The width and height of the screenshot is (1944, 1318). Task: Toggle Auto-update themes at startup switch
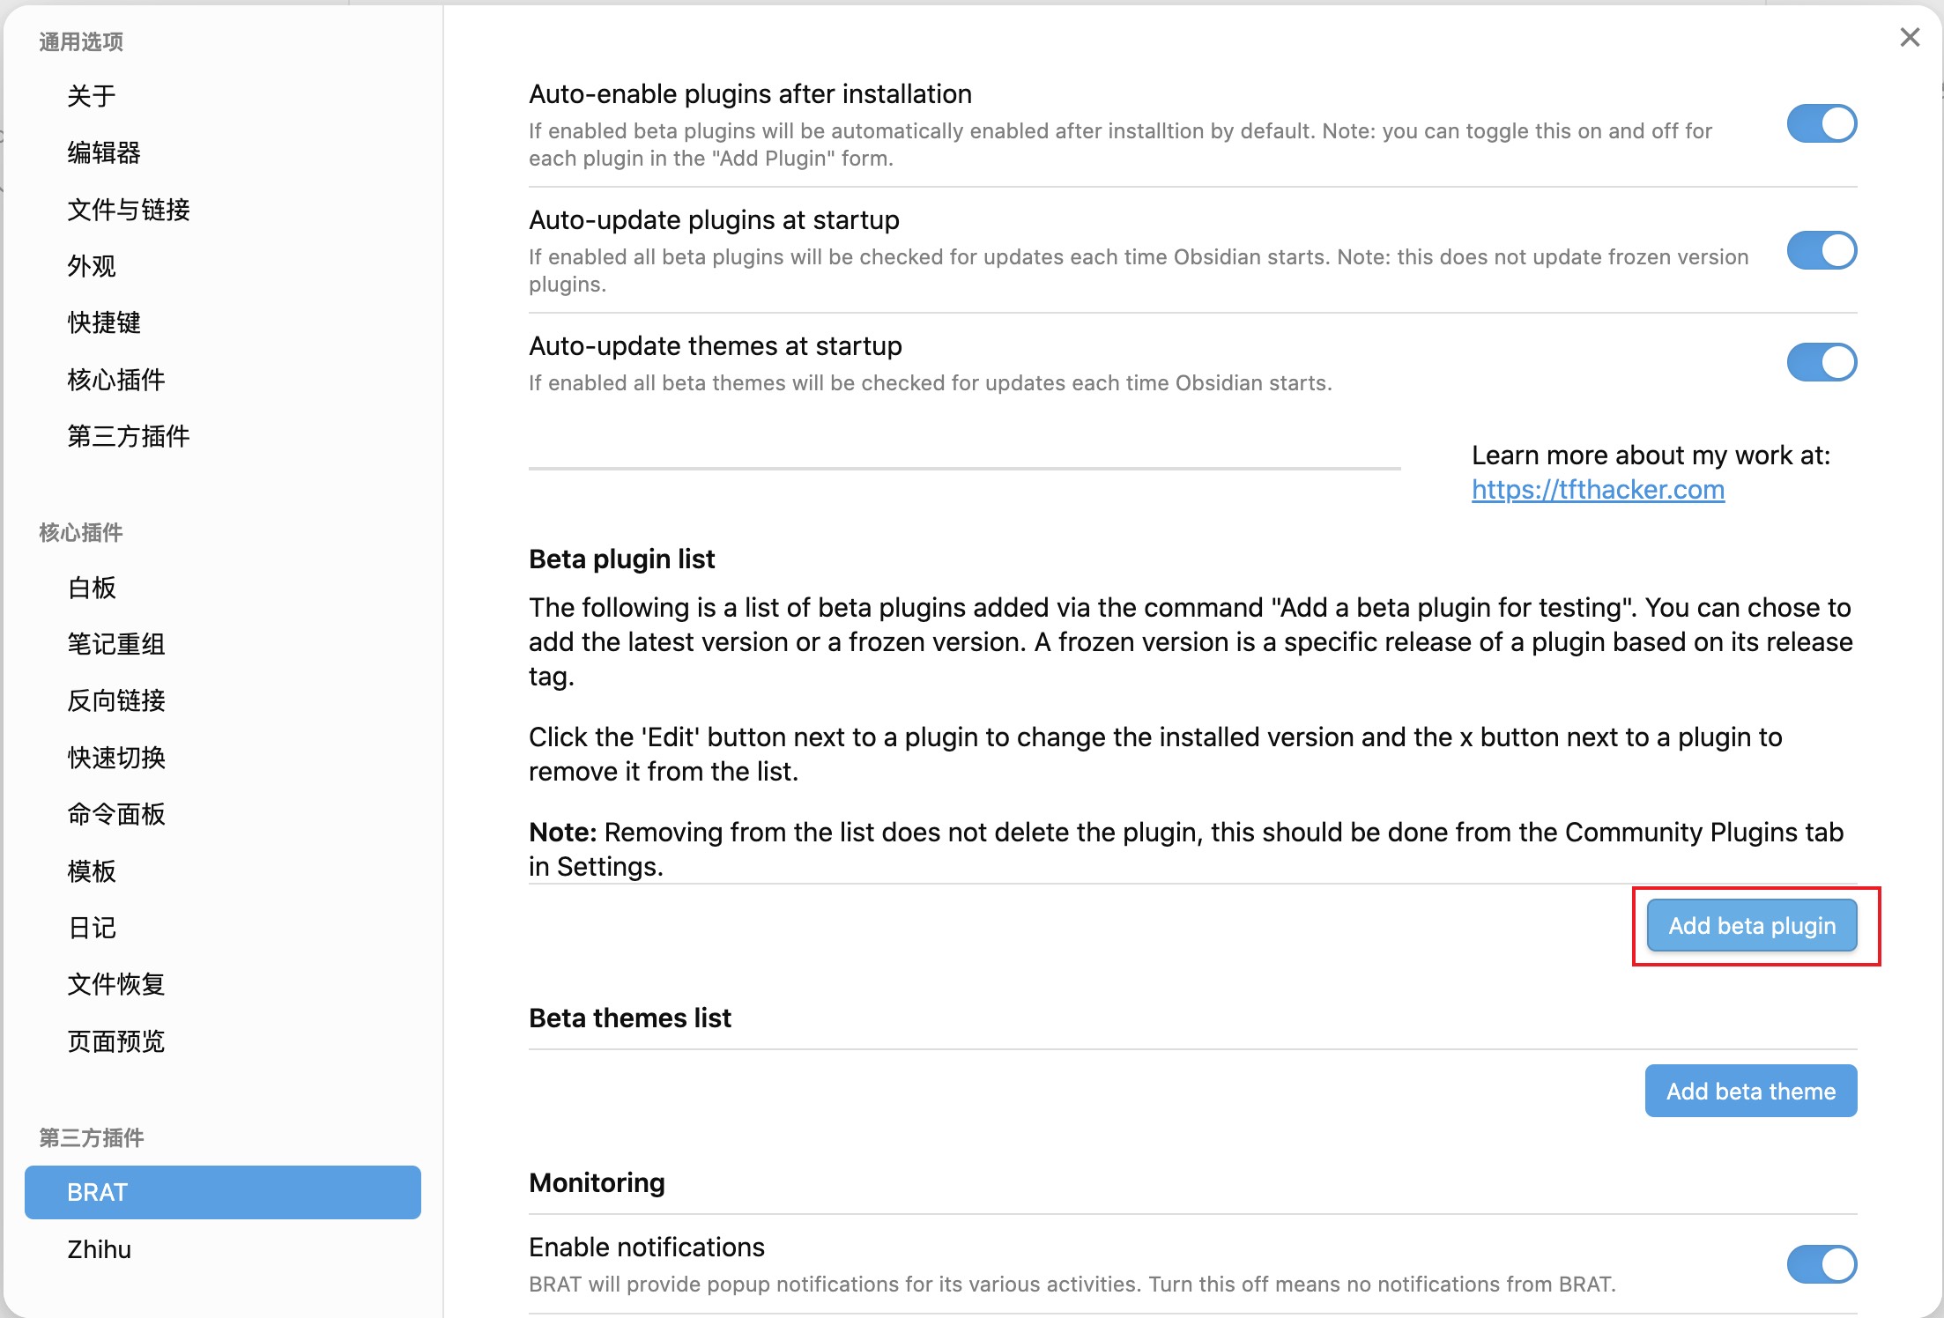point(1821,362)
